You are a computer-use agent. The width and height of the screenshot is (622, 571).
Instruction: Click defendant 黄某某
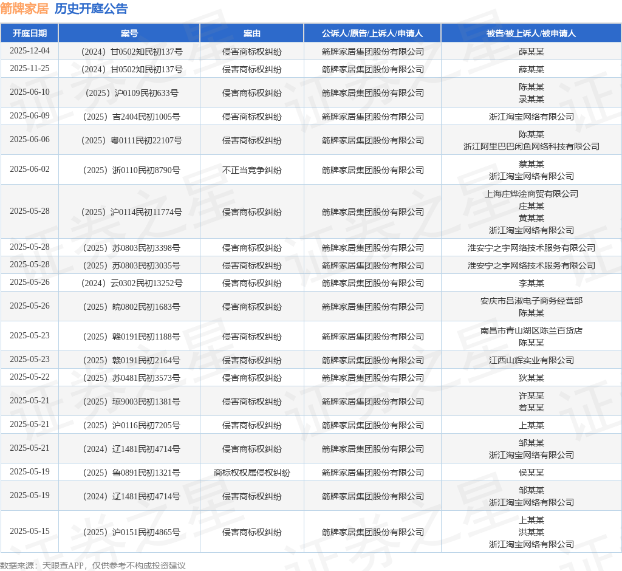(531, 218)
